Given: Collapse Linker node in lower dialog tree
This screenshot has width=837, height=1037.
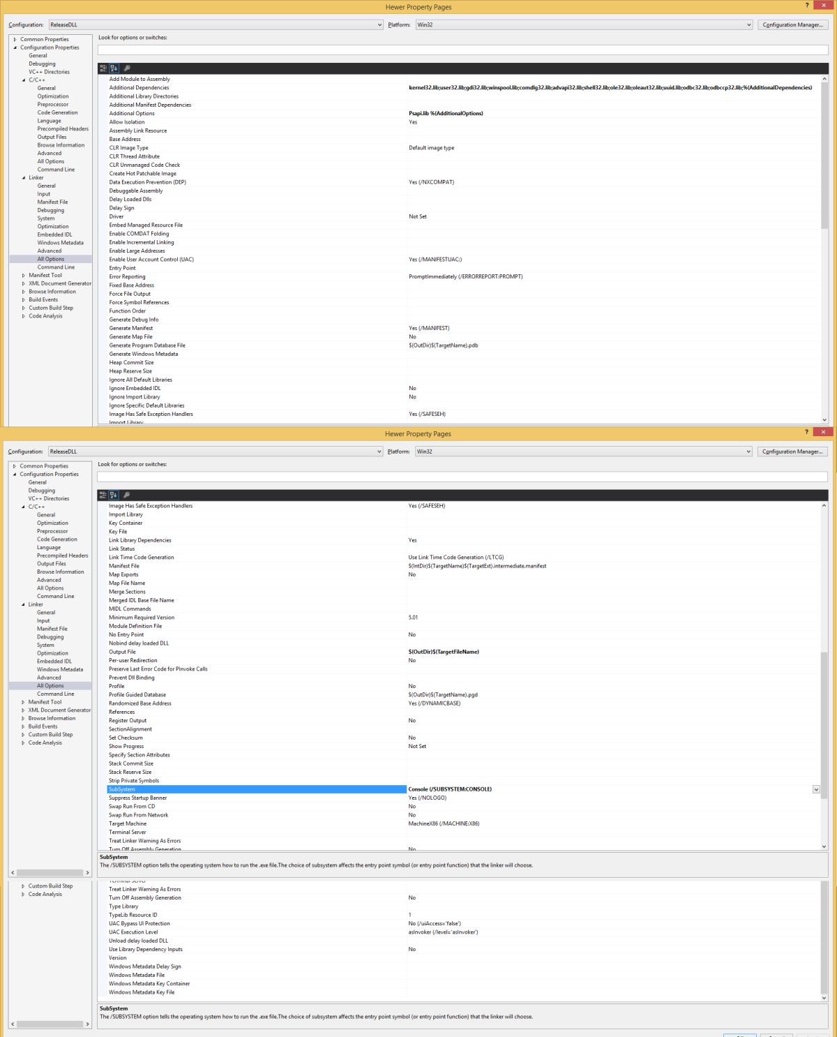Looking at the screenshot, I should tap(23, 604).
